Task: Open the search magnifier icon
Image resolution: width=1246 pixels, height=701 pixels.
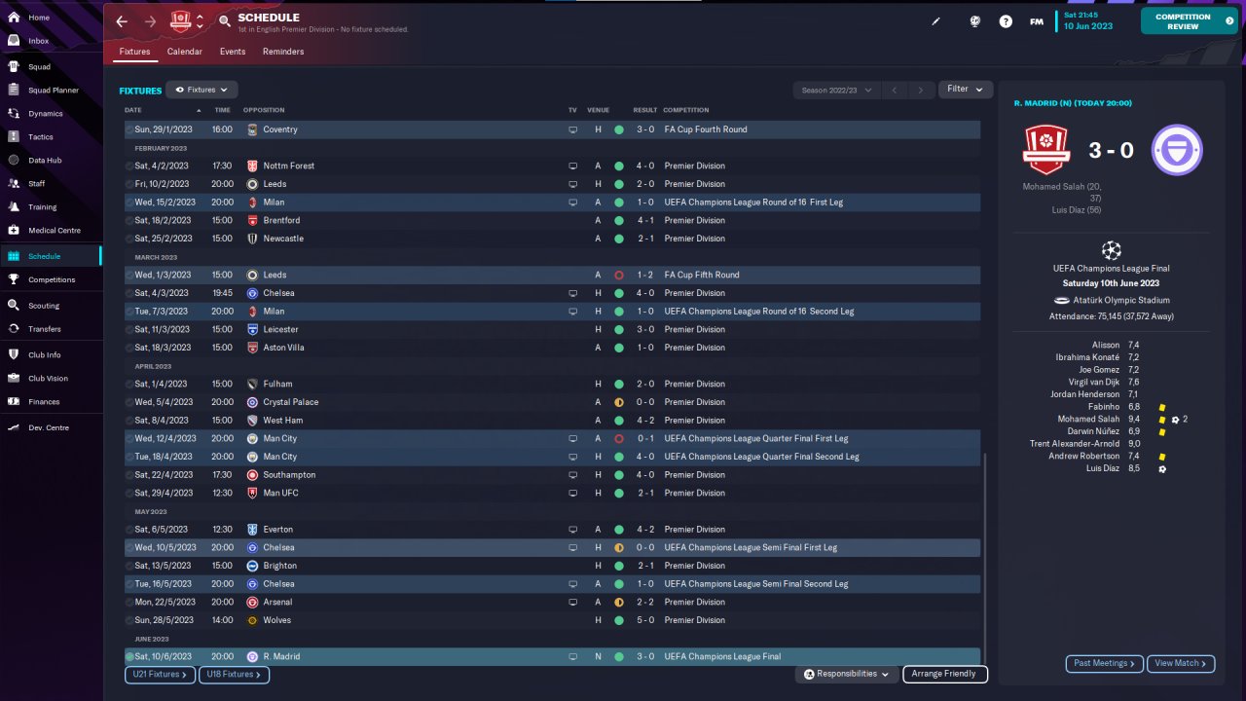Action: point(225,20)
